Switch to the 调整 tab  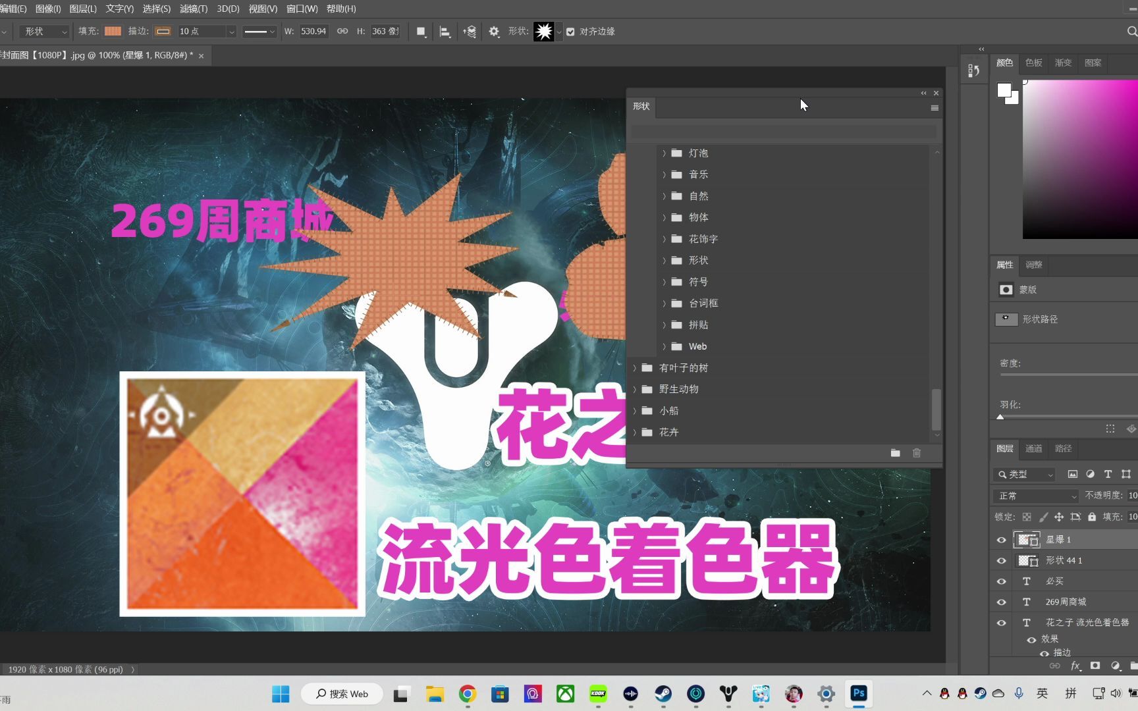1034,265
